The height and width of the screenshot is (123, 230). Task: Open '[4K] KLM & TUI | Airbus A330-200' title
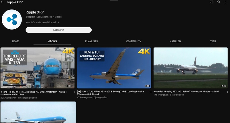(110, 93)
